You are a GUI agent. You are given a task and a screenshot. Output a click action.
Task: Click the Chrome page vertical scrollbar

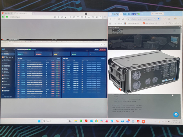182,30
